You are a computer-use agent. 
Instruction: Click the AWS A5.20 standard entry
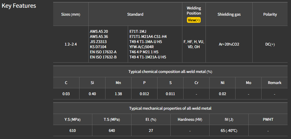pos(99,31)
